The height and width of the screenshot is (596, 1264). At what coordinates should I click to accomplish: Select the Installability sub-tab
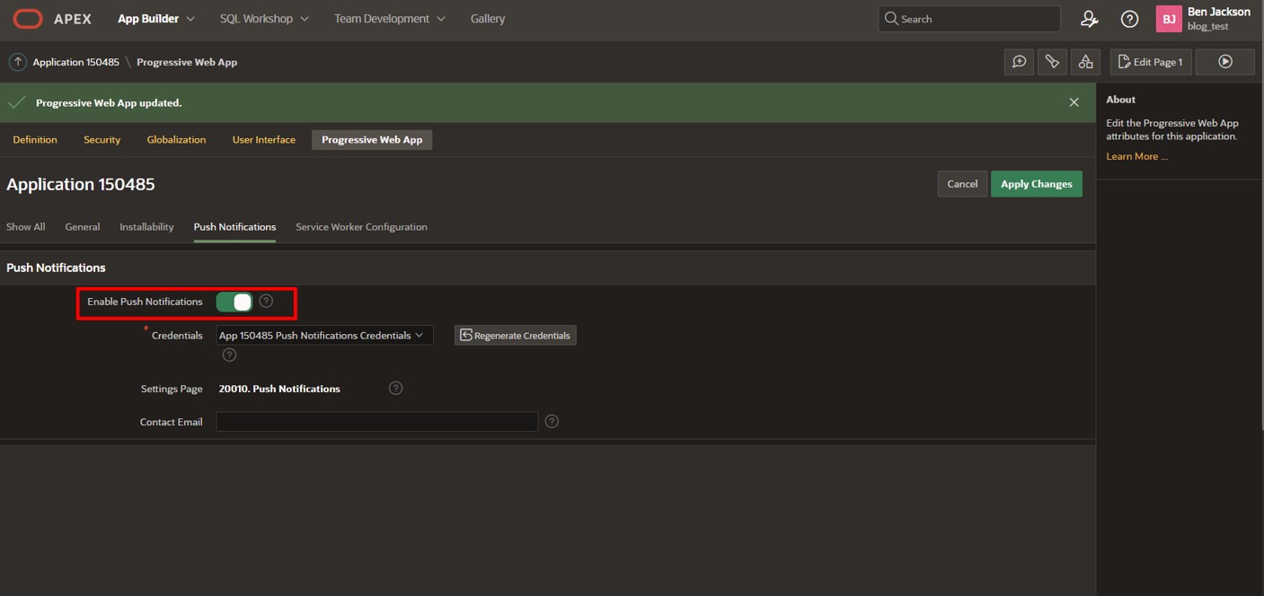[146, 227]
